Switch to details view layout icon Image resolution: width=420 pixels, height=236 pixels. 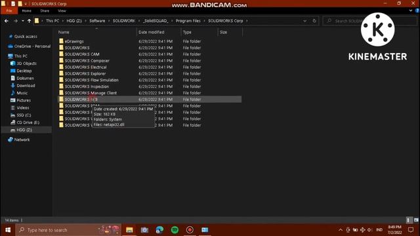click(408, 220)
